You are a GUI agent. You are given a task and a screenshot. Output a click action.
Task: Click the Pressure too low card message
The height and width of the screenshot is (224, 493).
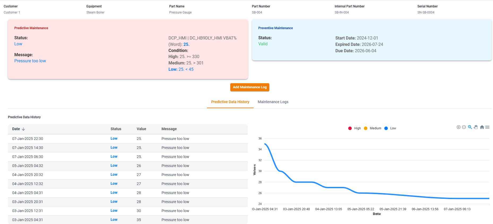(x=30, y=61)
